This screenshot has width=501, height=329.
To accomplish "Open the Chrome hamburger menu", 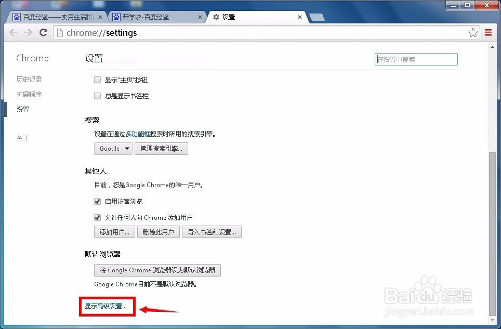I will point(488,33).
